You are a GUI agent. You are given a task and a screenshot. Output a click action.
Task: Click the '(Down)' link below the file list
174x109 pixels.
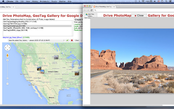(x=20, y=38)
